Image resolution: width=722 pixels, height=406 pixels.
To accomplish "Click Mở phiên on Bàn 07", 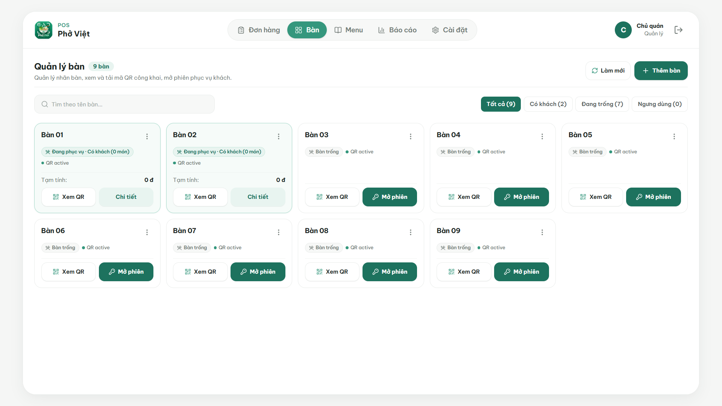I will pos(258,272).
